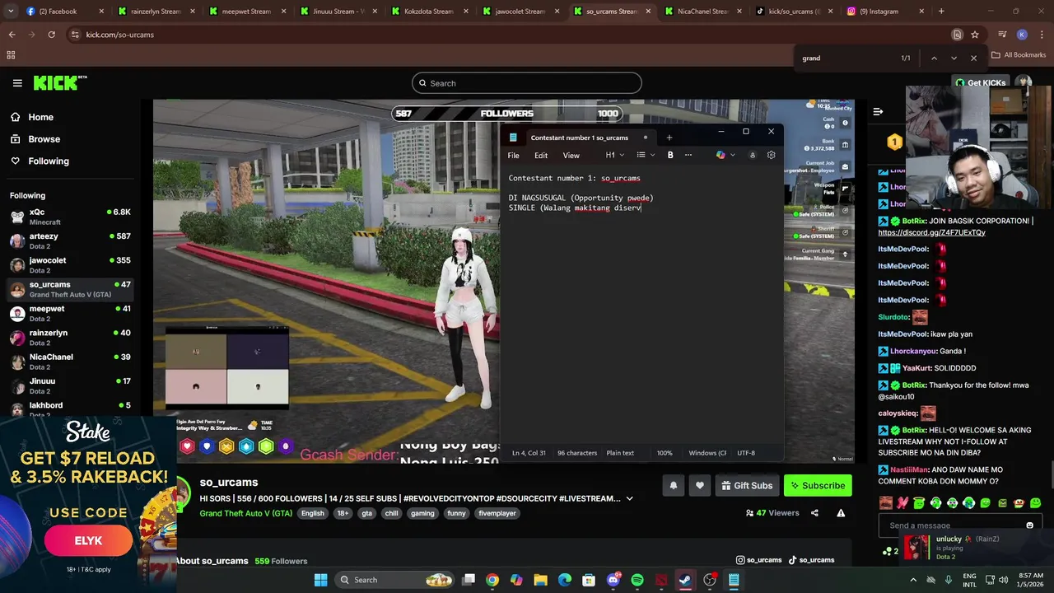1054x593 pixels.
Task: Open jawocolet channel in Following list
Action: point(71,264)
